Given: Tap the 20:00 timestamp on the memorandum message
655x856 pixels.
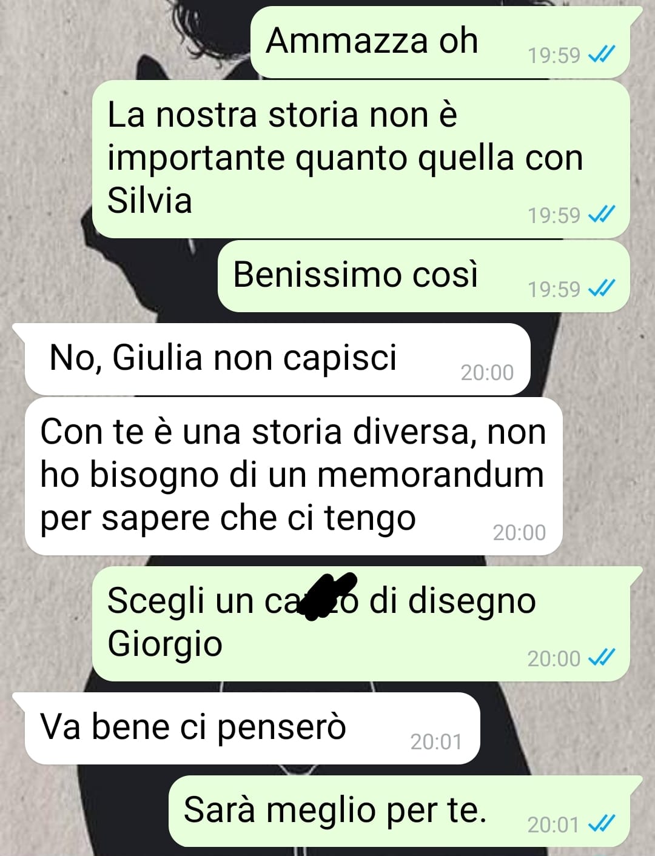Looking at the screenshot, I should pyautogui.click(x=519, y=532).
